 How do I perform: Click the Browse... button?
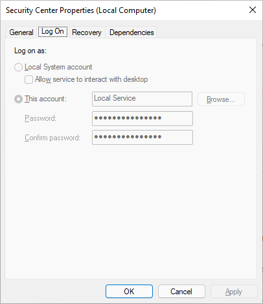221,99
